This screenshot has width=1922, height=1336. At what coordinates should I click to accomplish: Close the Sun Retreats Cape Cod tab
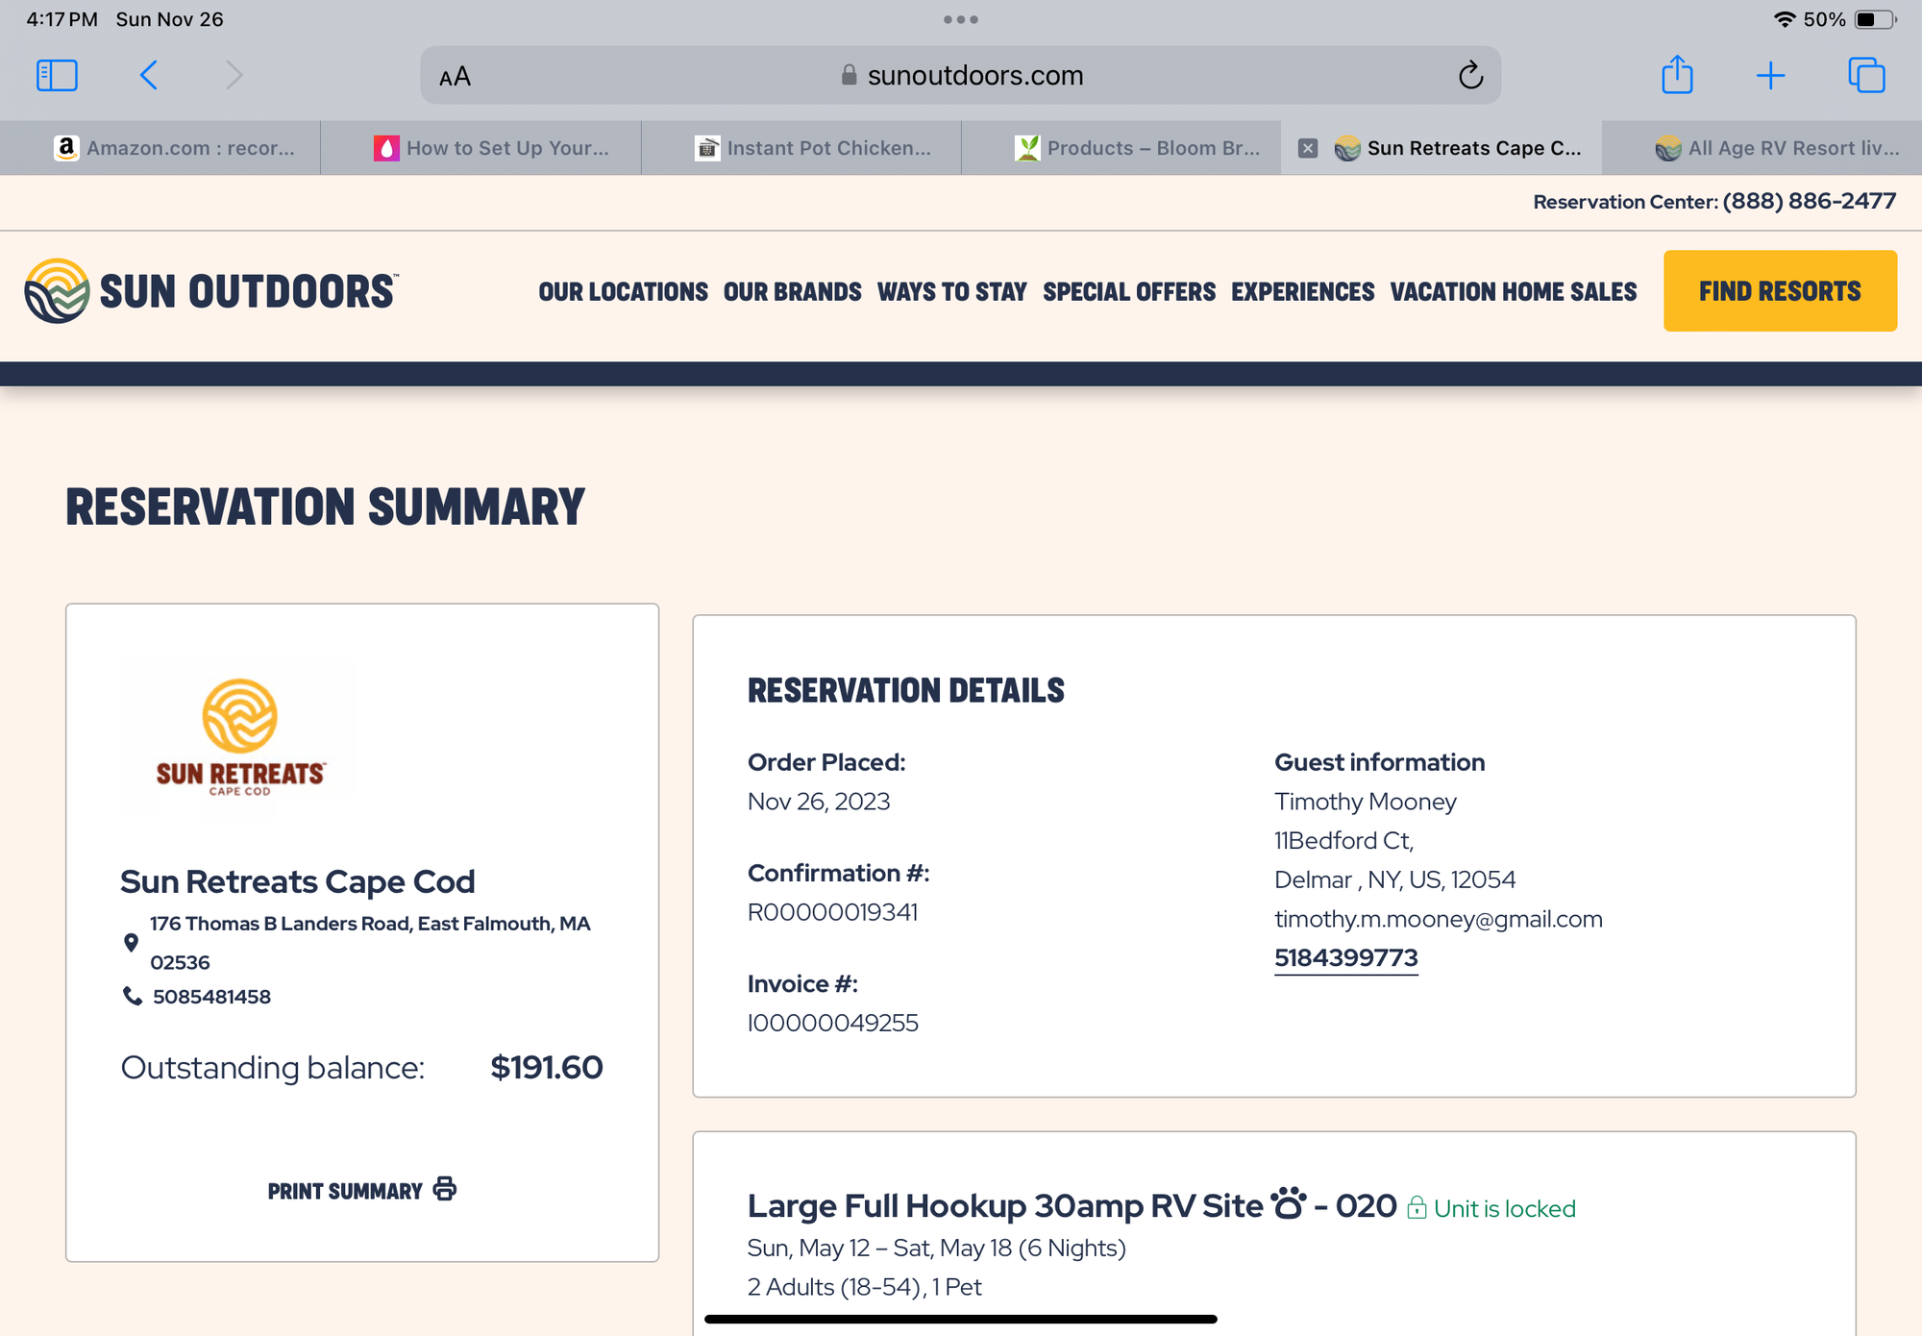pos(1308,148)
